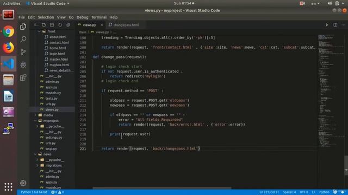Expand the media folder

tap(35, 115)
